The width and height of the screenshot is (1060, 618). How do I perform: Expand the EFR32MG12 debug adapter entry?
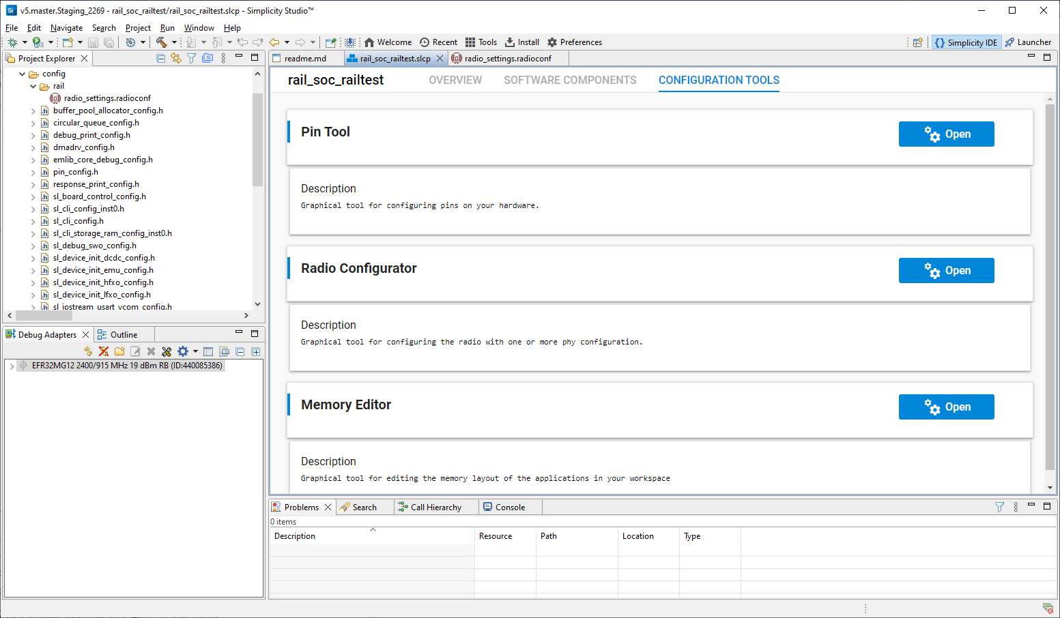pos(12,366)
